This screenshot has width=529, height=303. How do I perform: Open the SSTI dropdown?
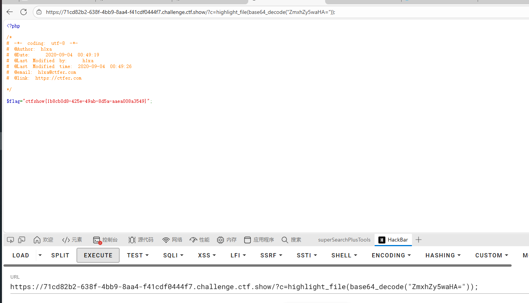(x=307, y=255)
